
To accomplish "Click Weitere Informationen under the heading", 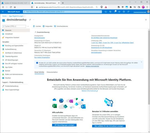I will click(90, 91).
